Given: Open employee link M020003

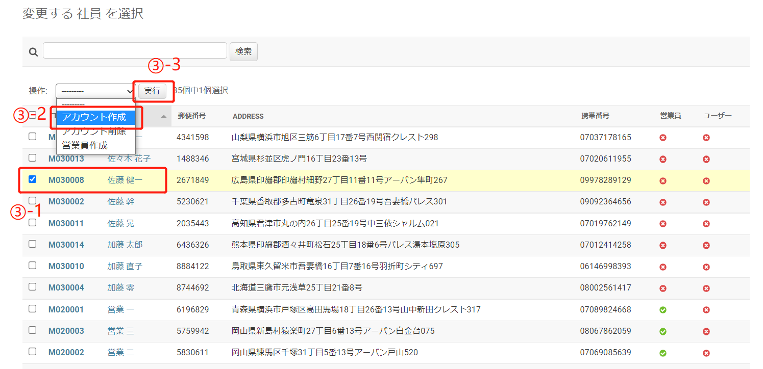Looking at the screenshot, I should (66, 331).
